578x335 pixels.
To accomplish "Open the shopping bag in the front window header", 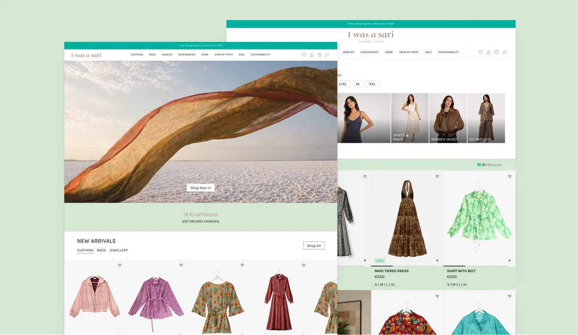I will [x=319, y=55].
